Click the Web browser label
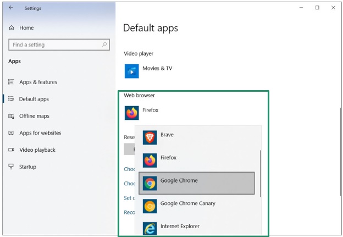The height and width of the screenshot is (237, 343). click(140, 95)
